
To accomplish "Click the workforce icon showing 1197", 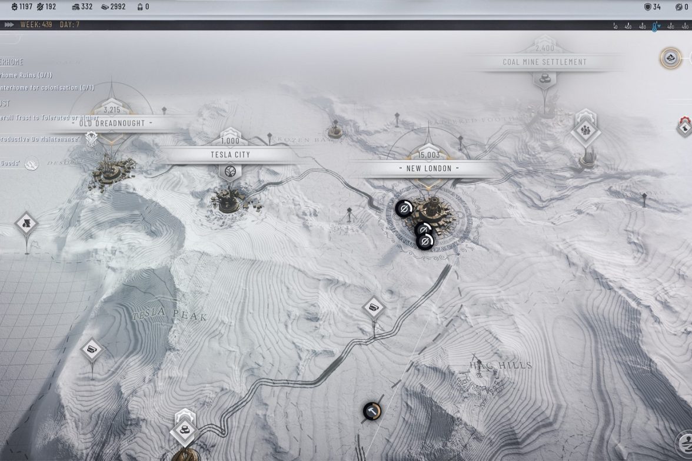I will [14, 6].
